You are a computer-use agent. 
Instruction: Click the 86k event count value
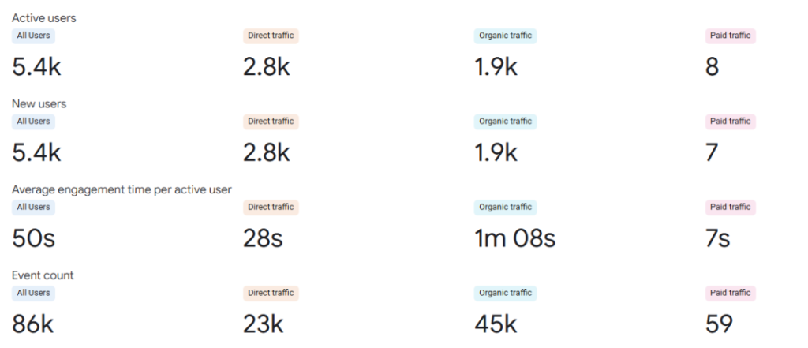pos(33,324)
